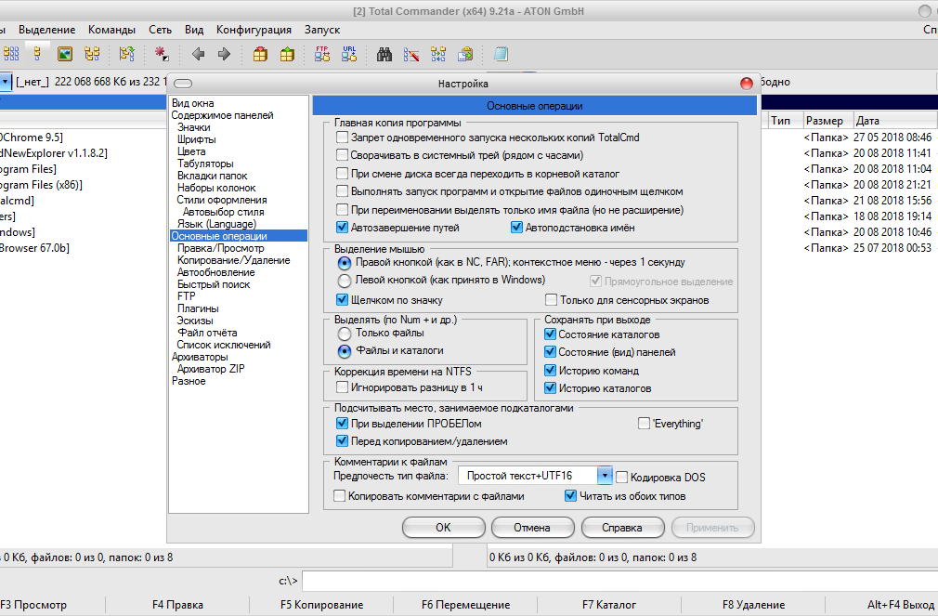Enable thumbnails view toolbar icon
938x616 pixels.
65,55
